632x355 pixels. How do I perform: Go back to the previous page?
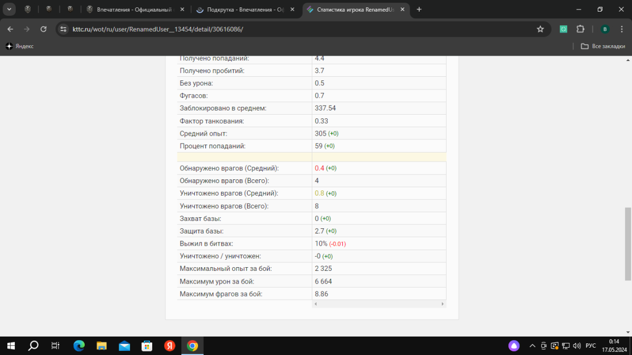(x=11, y=29)
